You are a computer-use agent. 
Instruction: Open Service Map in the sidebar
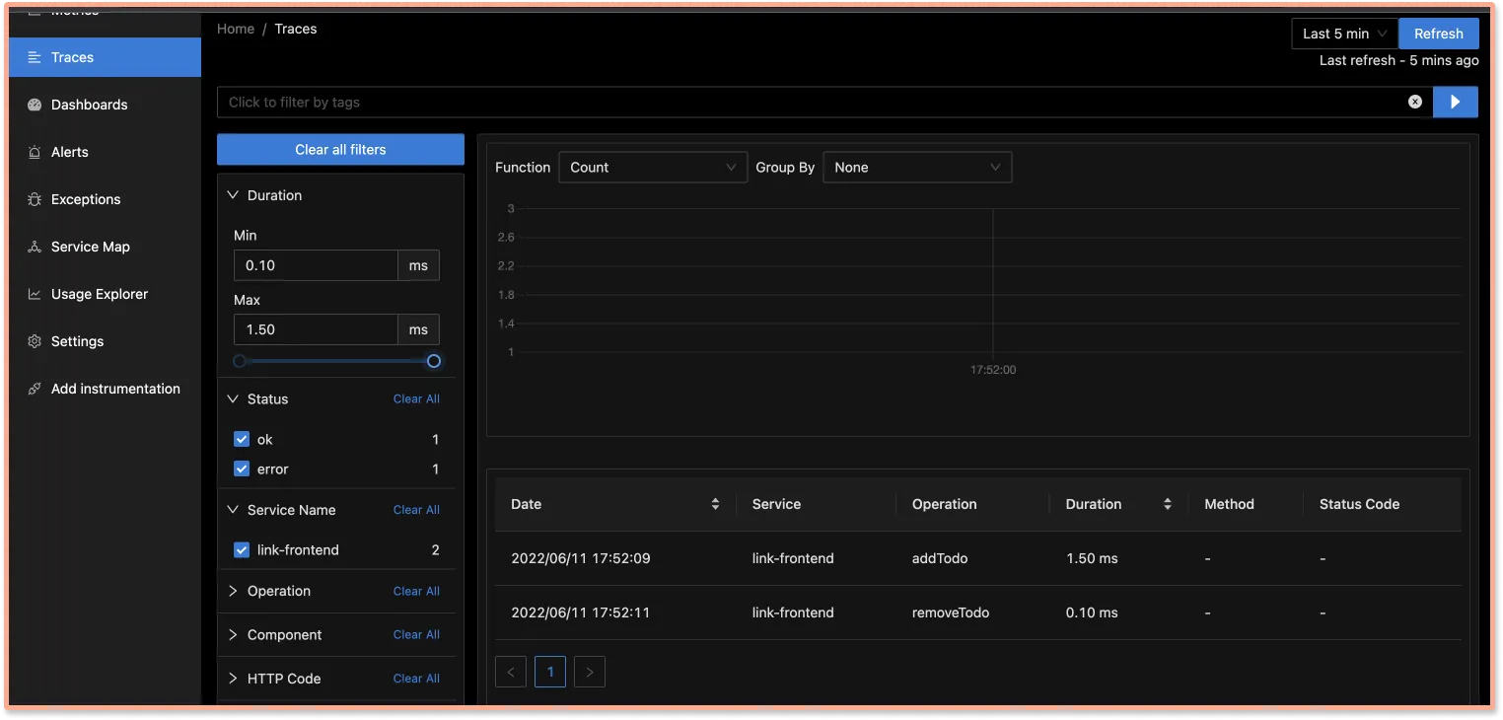pos(105,247)
